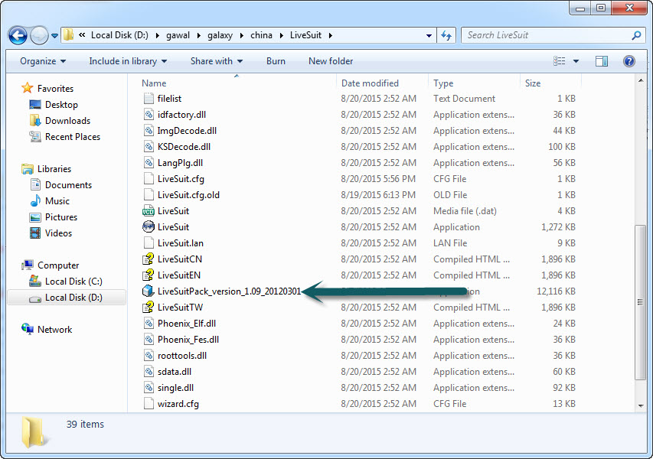The image size is (653, 459).
Task: Select the LiveSuit.lan file icon
Action: pyautogui.click(x=149, y=243)
